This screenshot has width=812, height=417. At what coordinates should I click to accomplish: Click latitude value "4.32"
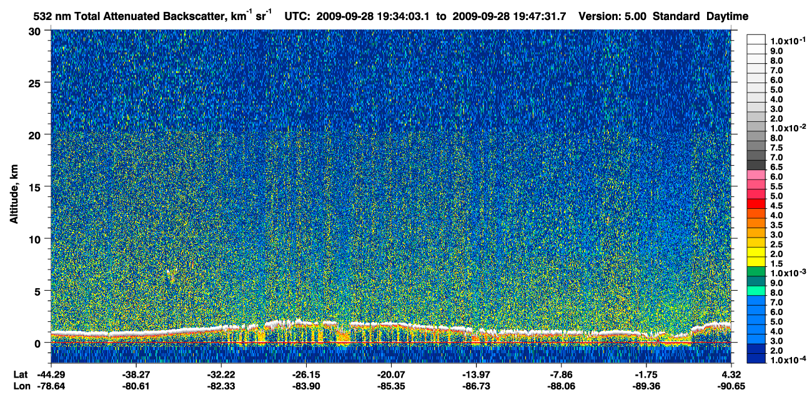[731, 375]
